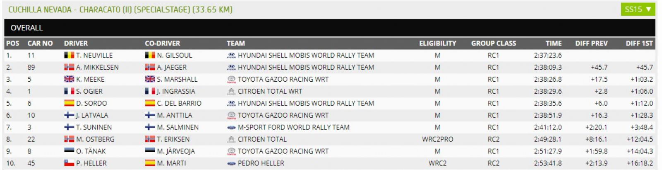
Task: Open driver T. Suninen's entry
Action: click(94, 127)
